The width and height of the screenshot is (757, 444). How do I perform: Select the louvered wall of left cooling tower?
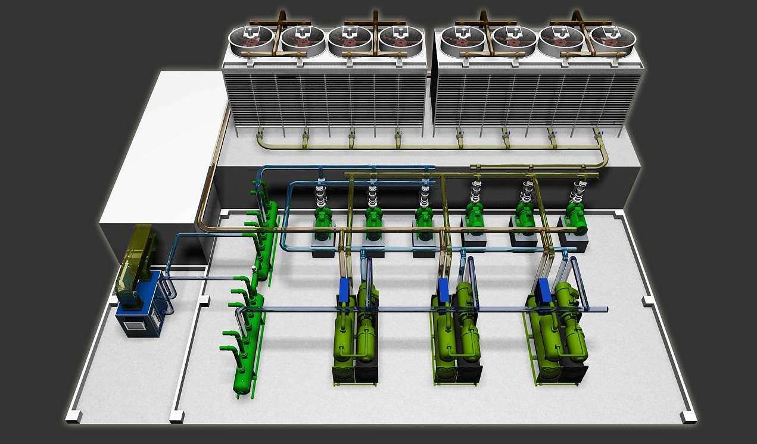pyautogui.click(x=325, y=98)
